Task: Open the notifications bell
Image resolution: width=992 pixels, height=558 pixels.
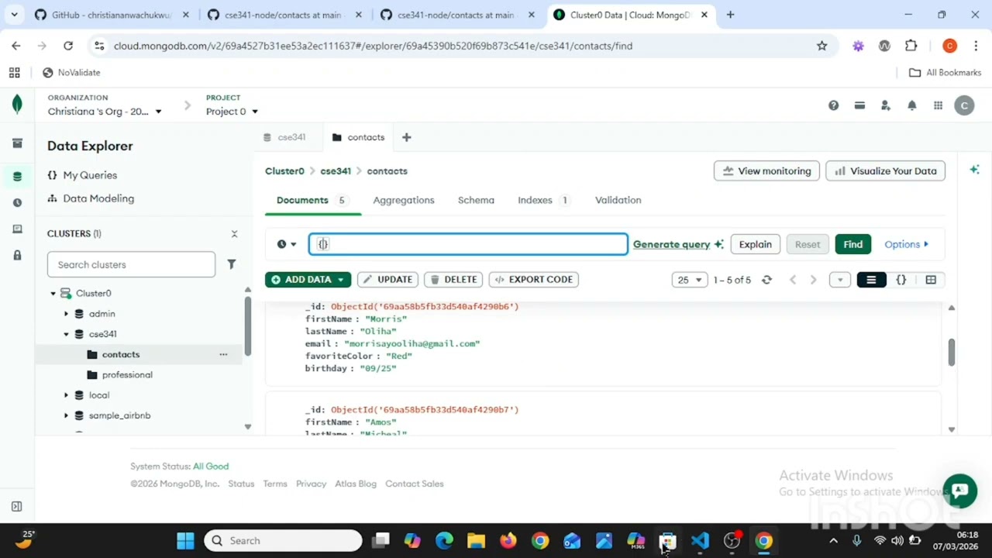Action: 912,106
